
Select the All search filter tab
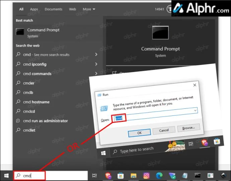pyautogui.click(x=21, y=9)
